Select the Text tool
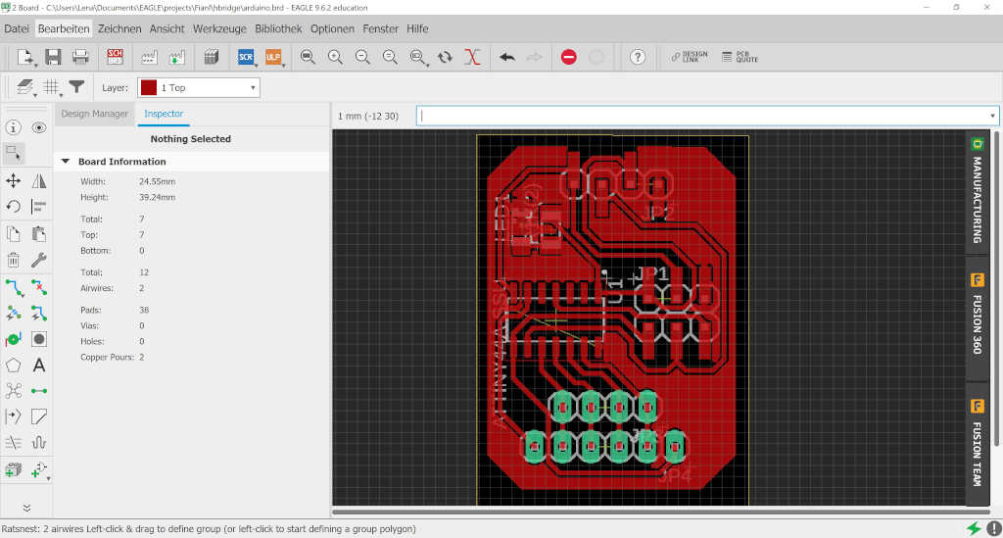This screenshot has width=1003, height=538. (x=39, y=366)
